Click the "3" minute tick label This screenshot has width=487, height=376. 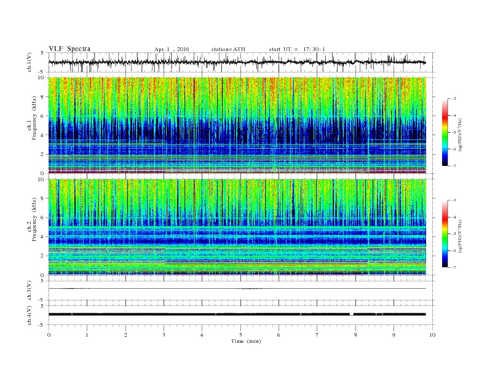(x=164, y=335)
